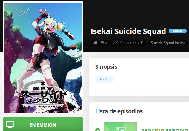Click the blue ANIME badge
This screenshot has height=131, width=189.
click(x=178, y=31)
